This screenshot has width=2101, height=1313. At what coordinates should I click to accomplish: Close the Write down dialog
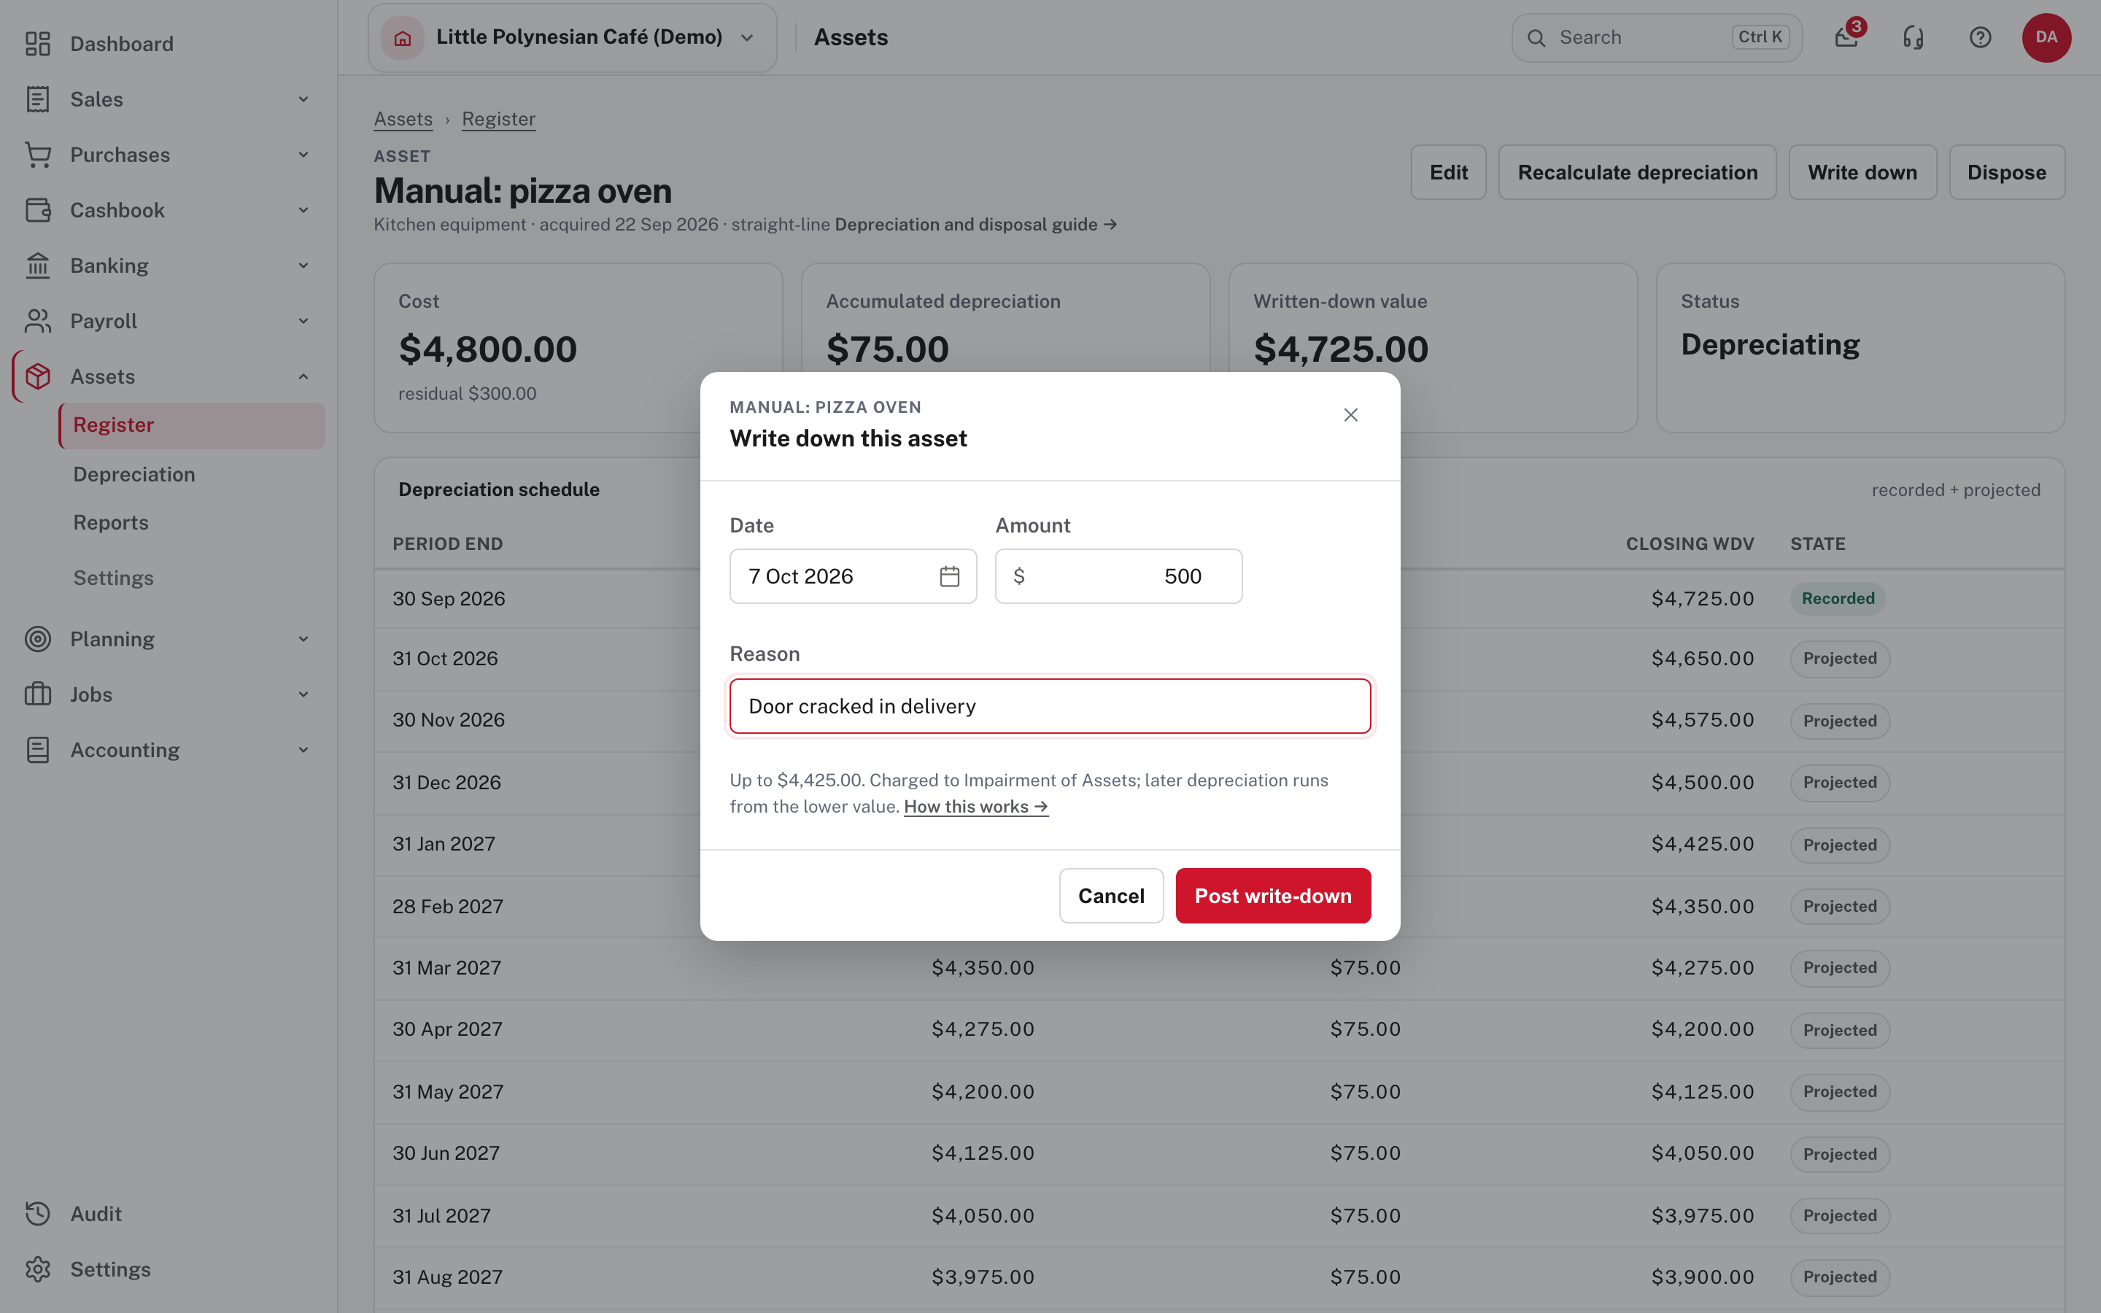(x=1351, y=415)
